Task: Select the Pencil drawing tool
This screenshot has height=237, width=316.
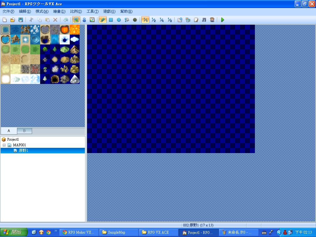Action: [x=103, y=20]
